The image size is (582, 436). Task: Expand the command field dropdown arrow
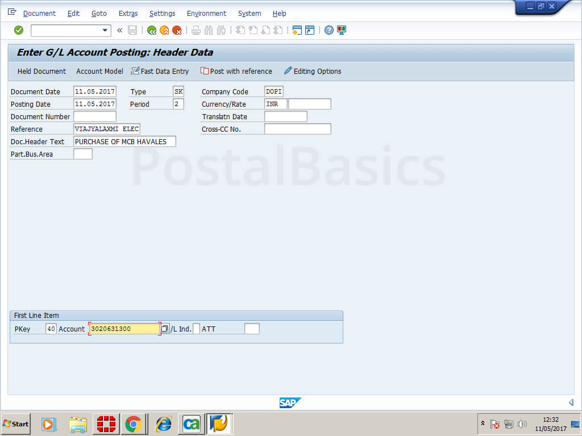[105, 30]
